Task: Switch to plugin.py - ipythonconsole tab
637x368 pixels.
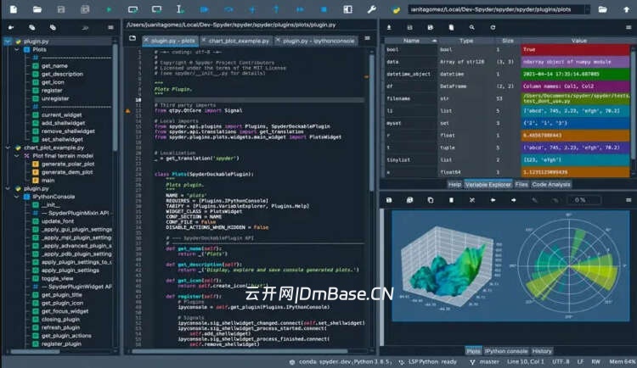Action: [x=316, y=41]
